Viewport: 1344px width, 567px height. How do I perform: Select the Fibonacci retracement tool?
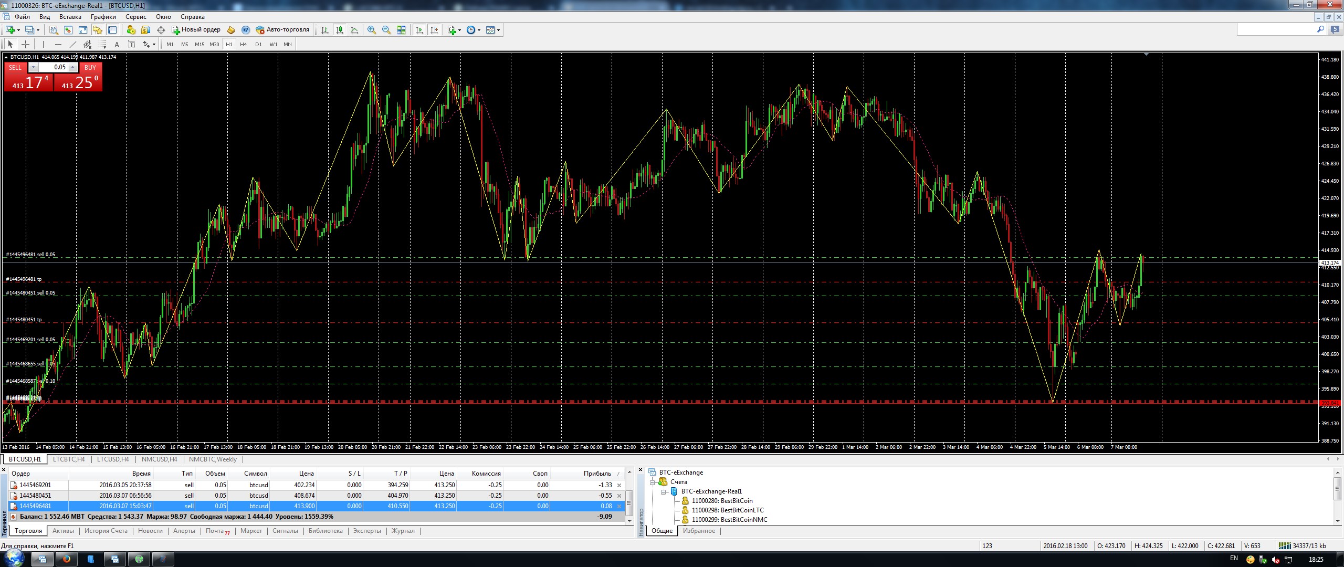(x=102, y=45)
